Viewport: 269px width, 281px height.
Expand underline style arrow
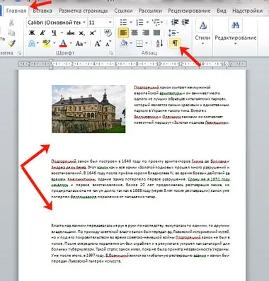click(62, 33)
